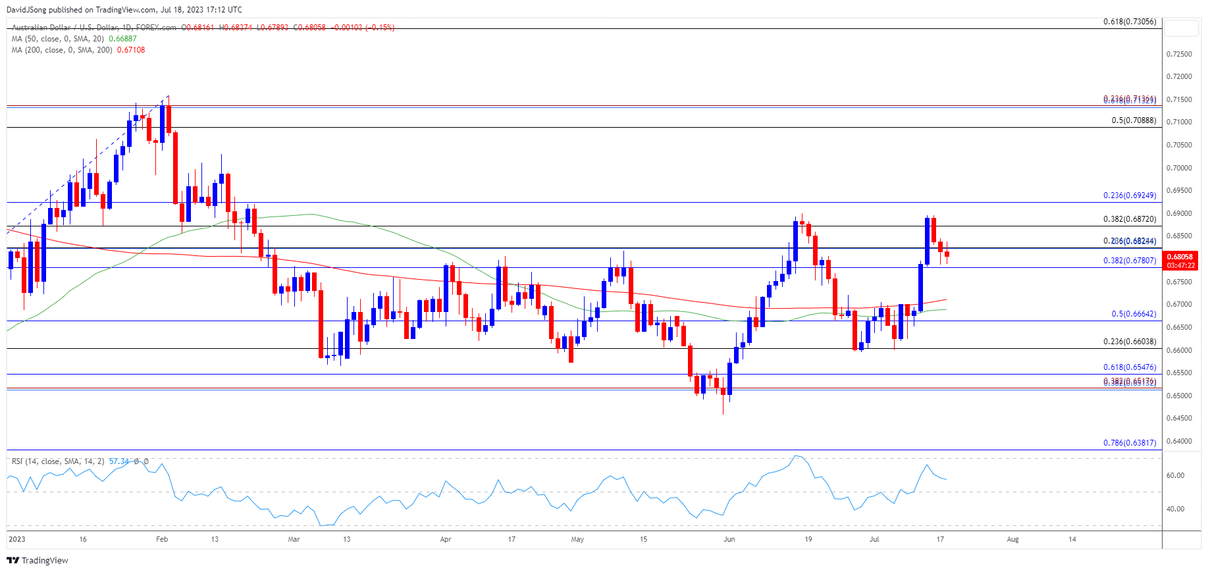Click the 0.66500 price axis label
This screenshot has height=572, width=1208.
pyautogui.click(x=1179, y=328)
